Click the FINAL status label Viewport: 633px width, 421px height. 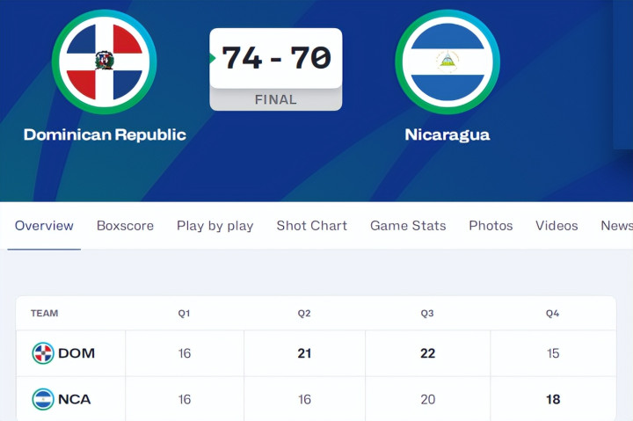(276, 99)
